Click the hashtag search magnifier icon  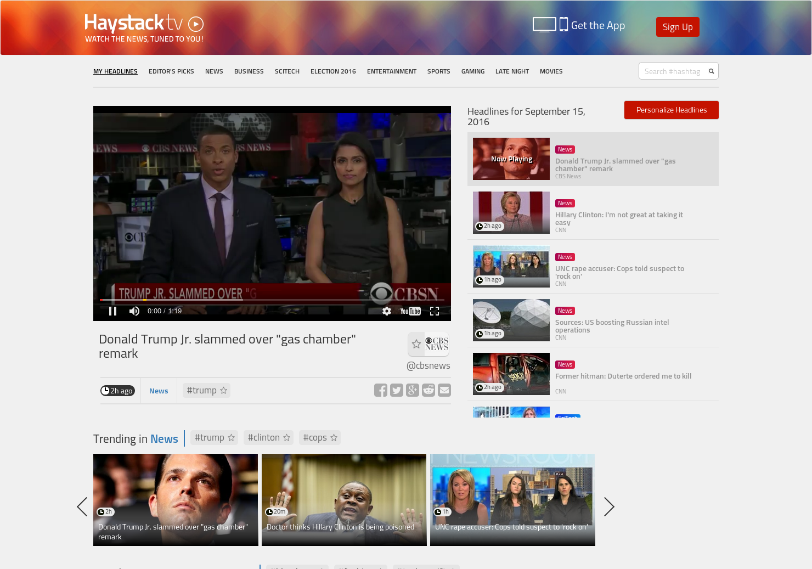point(711,71)
